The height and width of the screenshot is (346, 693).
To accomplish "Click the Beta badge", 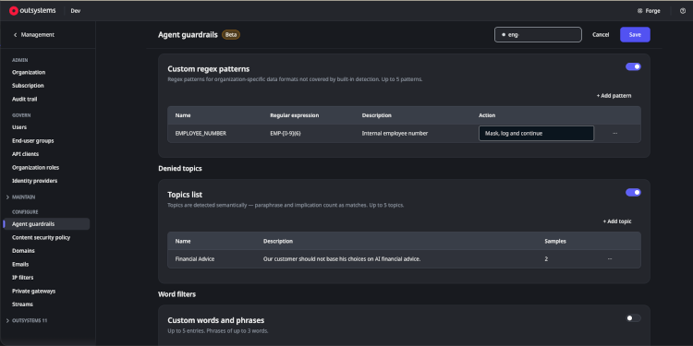I will point(231,34).
